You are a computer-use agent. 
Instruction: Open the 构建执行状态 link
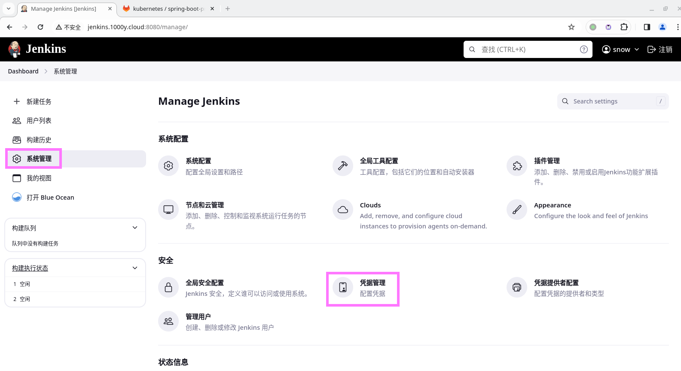tap(30, 268)
